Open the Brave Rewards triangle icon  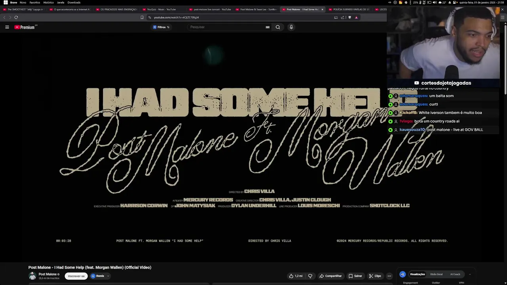pos(356,17)
